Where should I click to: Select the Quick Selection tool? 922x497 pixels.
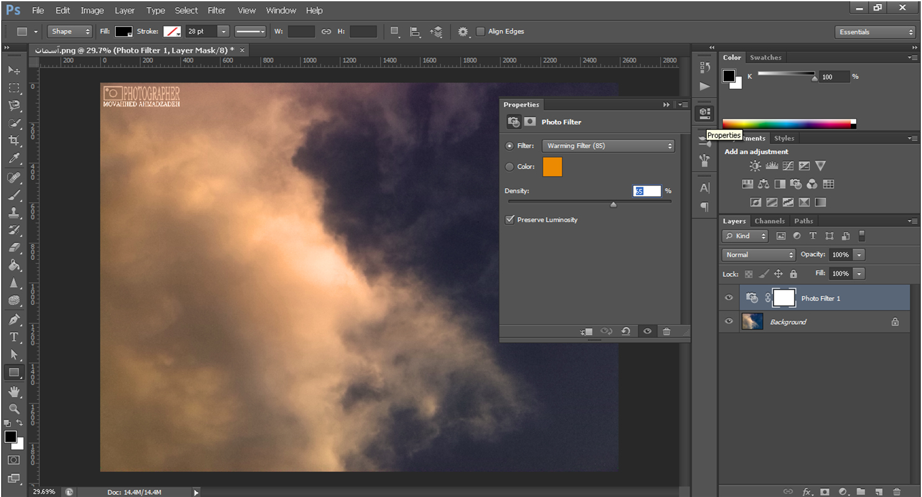point(14,123)
